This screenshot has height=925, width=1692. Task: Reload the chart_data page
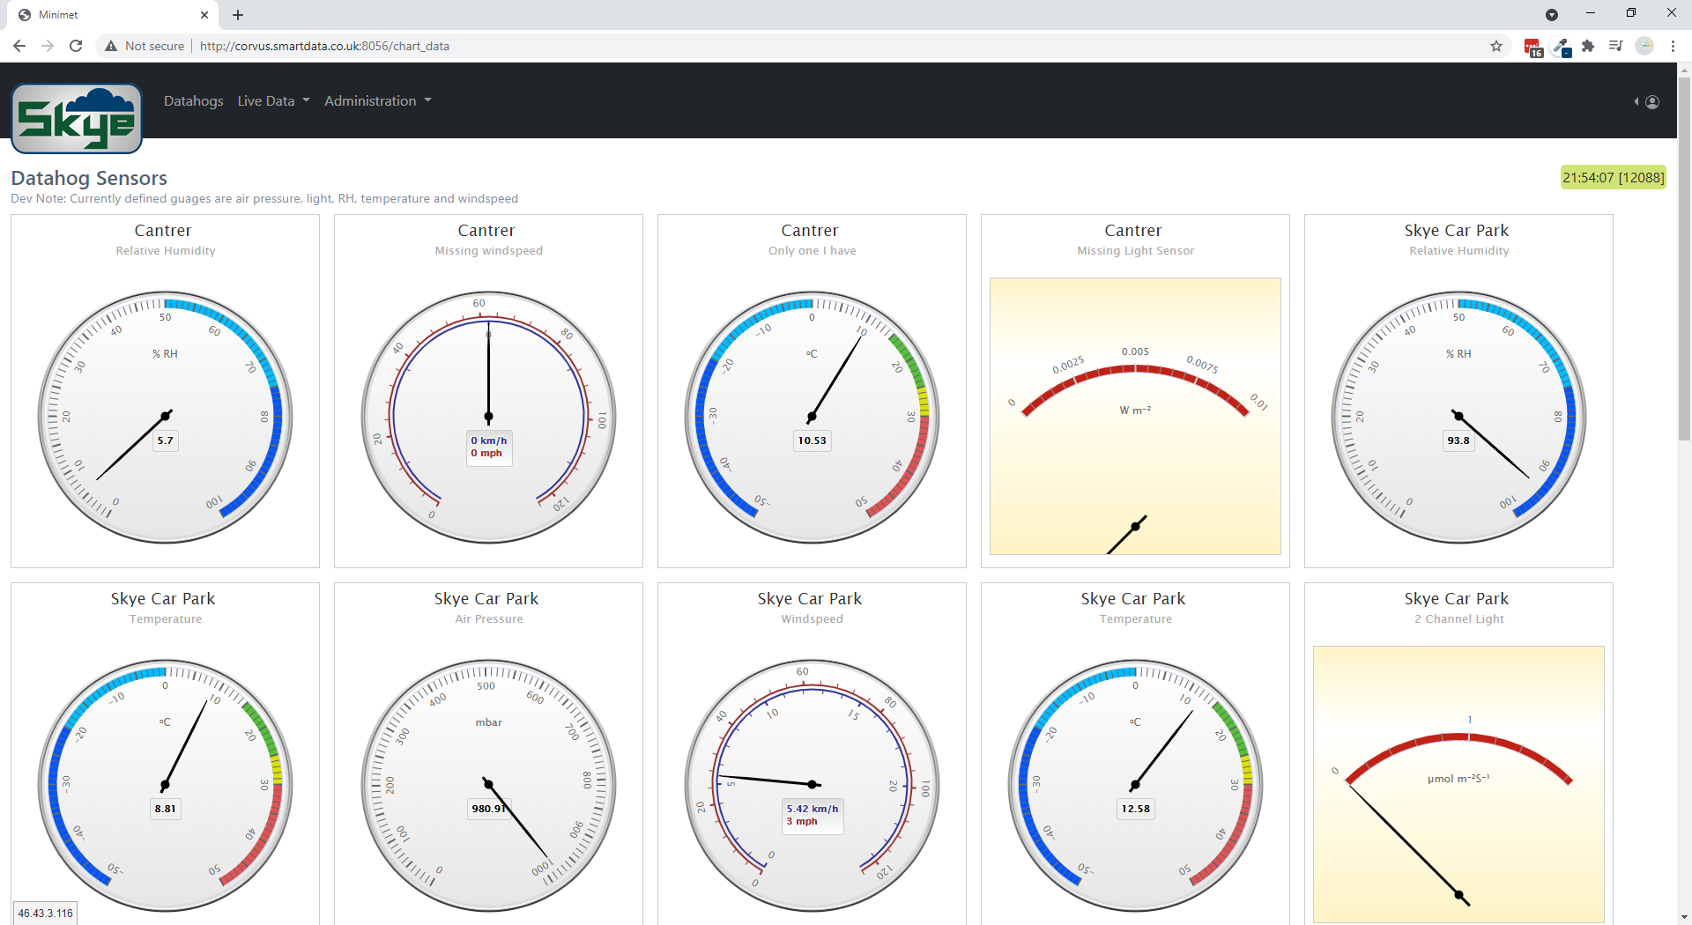click(x=76, y=46)
